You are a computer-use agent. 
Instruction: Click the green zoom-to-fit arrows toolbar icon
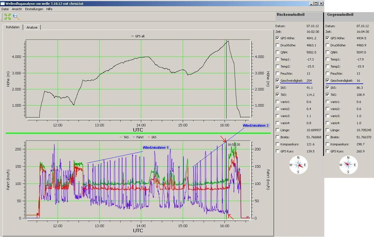(8, 17)
